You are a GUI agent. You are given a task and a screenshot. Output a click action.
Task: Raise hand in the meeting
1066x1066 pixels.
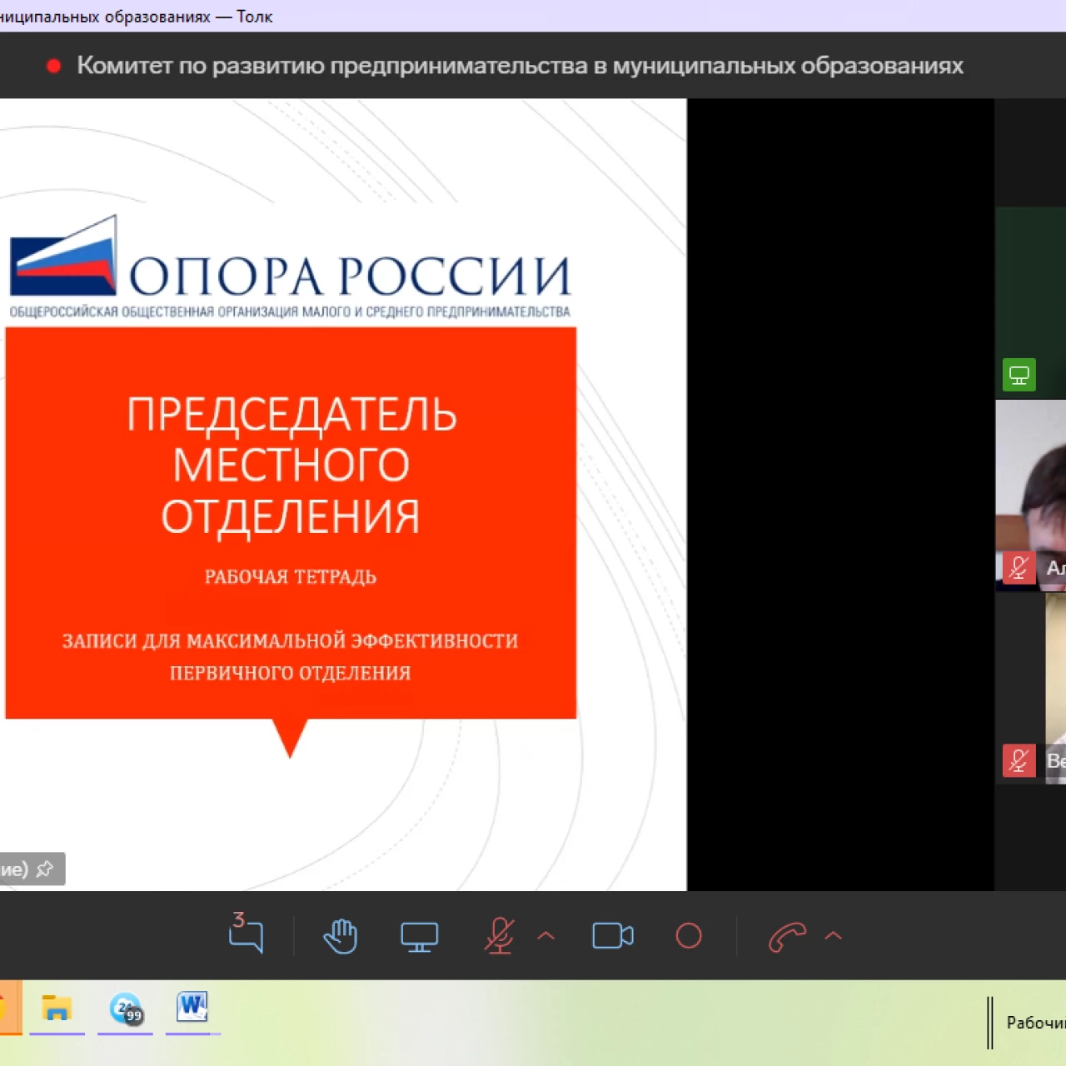pos(341,936)
